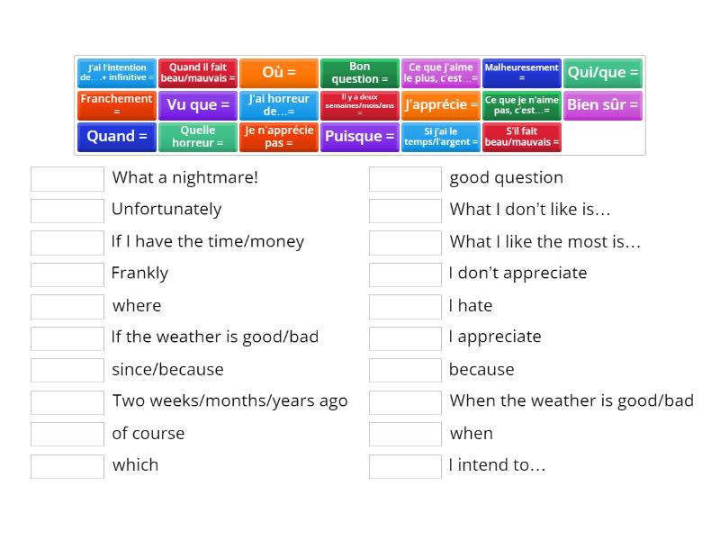Click the 'Franchement =' tile

(117, 105)
